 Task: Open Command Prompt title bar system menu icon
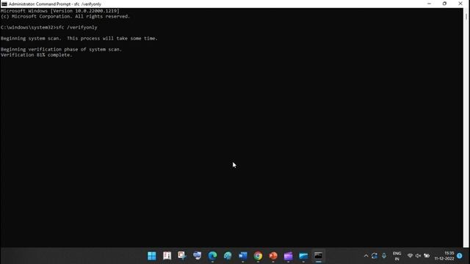[4, 4]
